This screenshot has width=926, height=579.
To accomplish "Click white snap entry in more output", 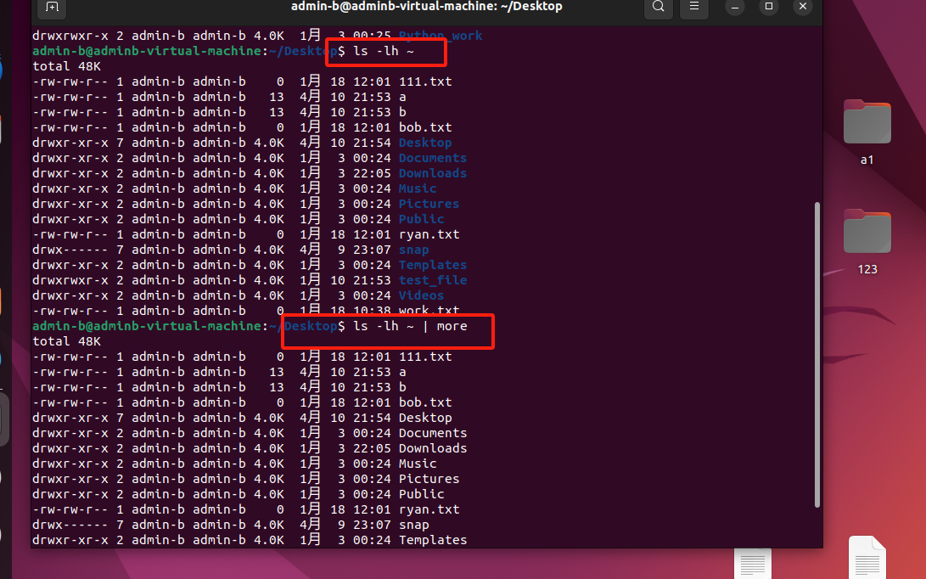I will [413, 526].
